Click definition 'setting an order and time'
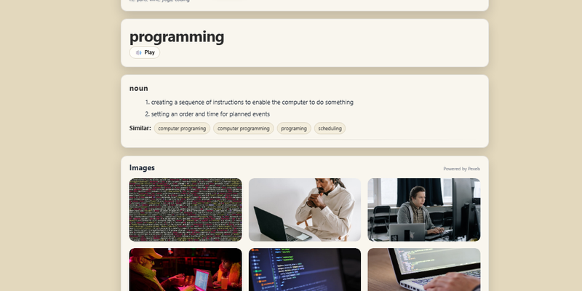 click(x=210, y=114)
